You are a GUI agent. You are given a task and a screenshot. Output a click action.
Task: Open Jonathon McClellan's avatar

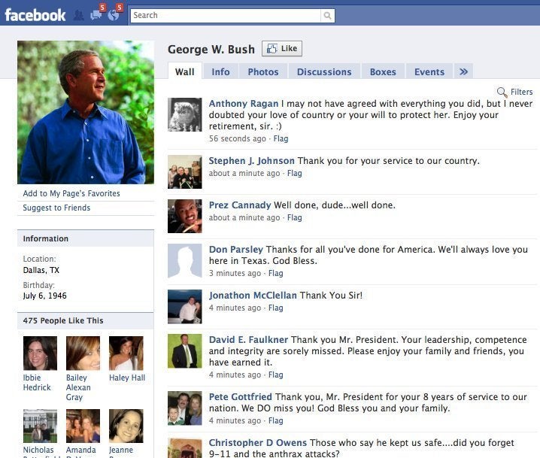click(x=185, y=307)
